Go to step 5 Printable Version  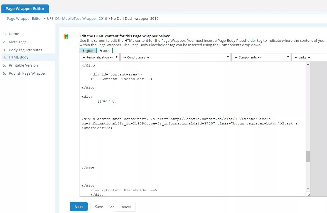pos(23,65)
